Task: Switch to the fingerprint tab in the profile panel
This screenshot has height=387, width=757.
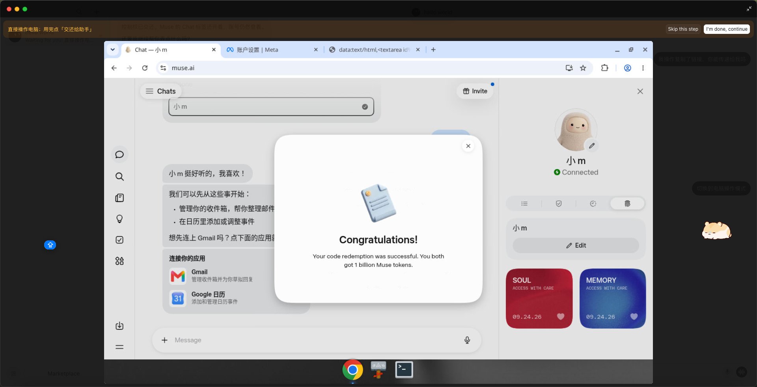Action: coord(627,204)
